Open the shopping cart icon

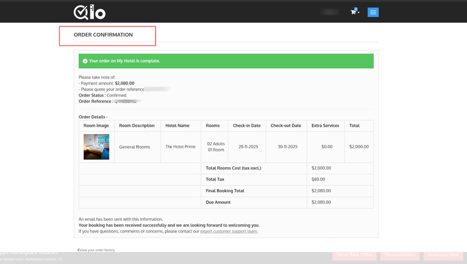[353, 12]
